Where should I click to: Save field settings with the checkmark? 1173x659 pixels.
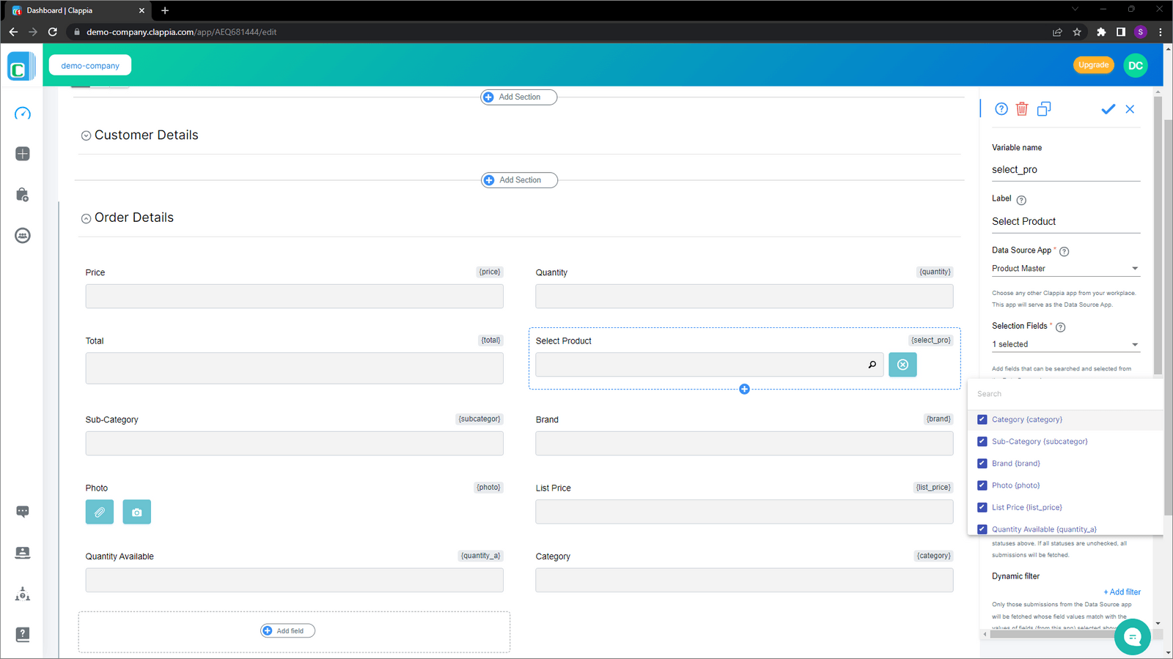click(1108, 108)
